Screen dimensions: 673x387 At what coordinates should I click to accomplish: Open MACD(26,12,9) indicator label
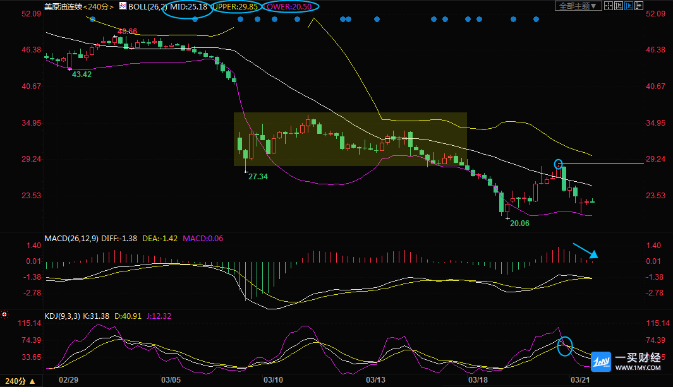pos(71,238)
